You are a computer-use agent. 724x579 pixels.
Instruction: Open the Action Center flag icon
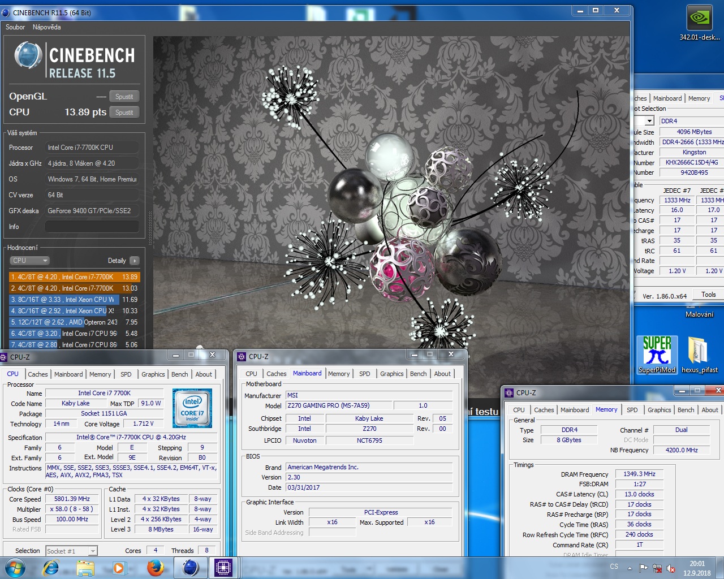tap(643, 568)
